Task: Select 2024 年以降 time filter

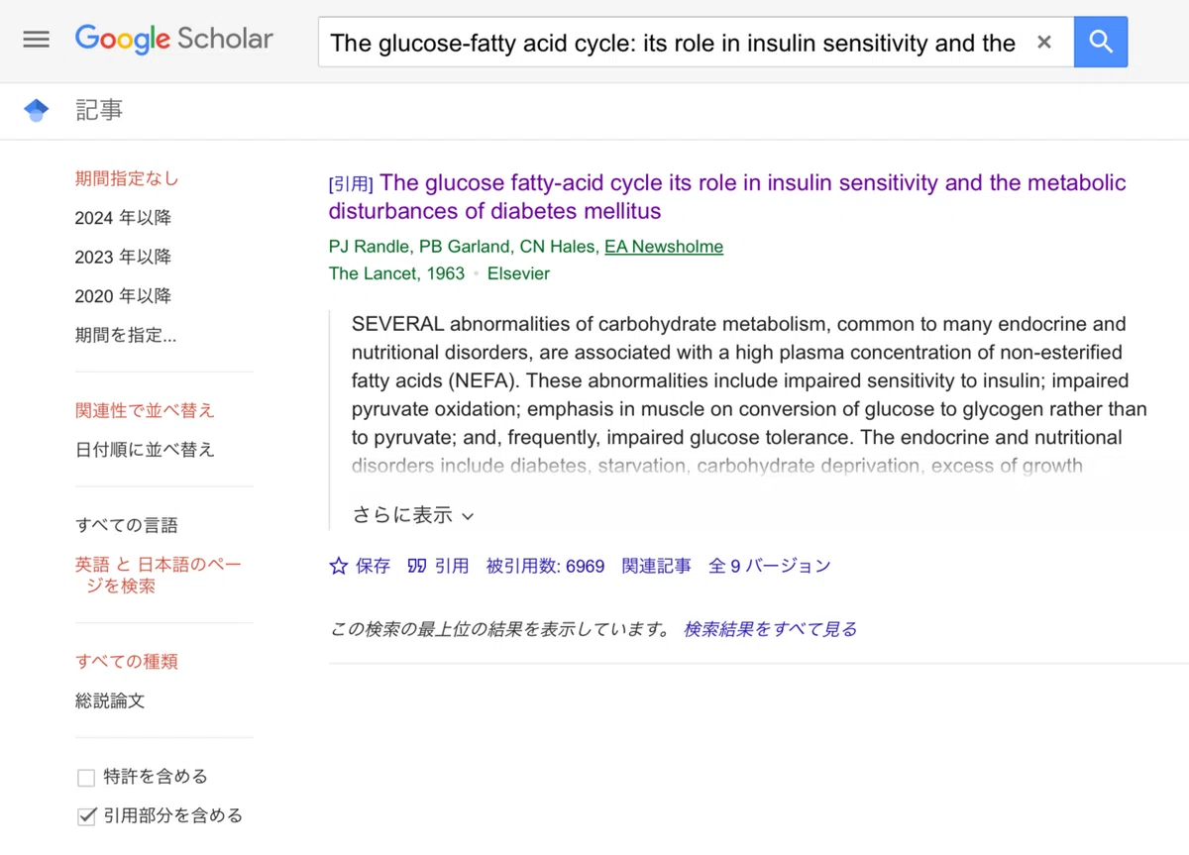Action: (x=123, y=218)
